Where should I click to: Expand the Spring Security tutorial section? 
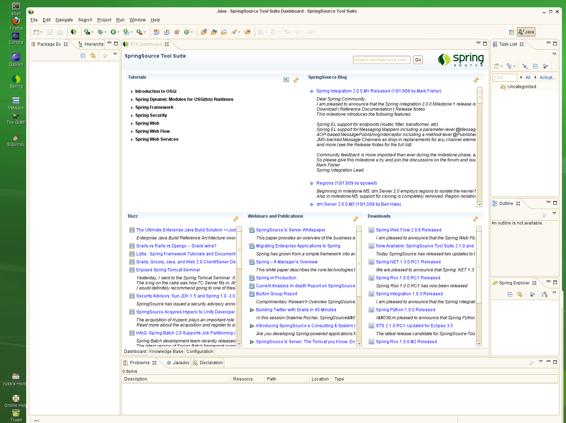[x=132, y=116]
